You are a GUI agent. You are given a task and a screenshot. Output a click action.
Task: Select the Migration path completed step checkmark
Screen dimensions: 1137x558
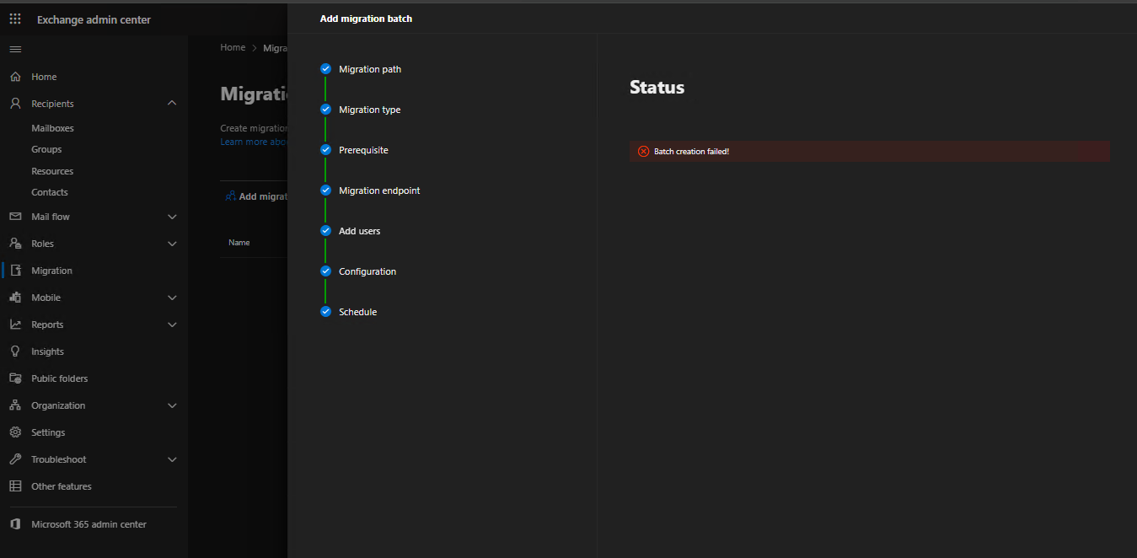pyautogui.click(x=325, y=68)
